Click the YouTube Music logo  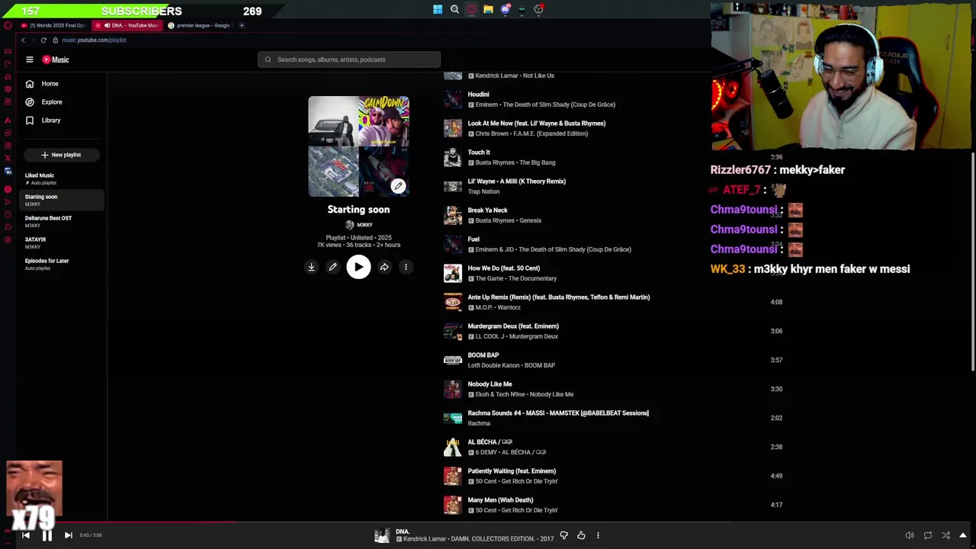[56, 59]
